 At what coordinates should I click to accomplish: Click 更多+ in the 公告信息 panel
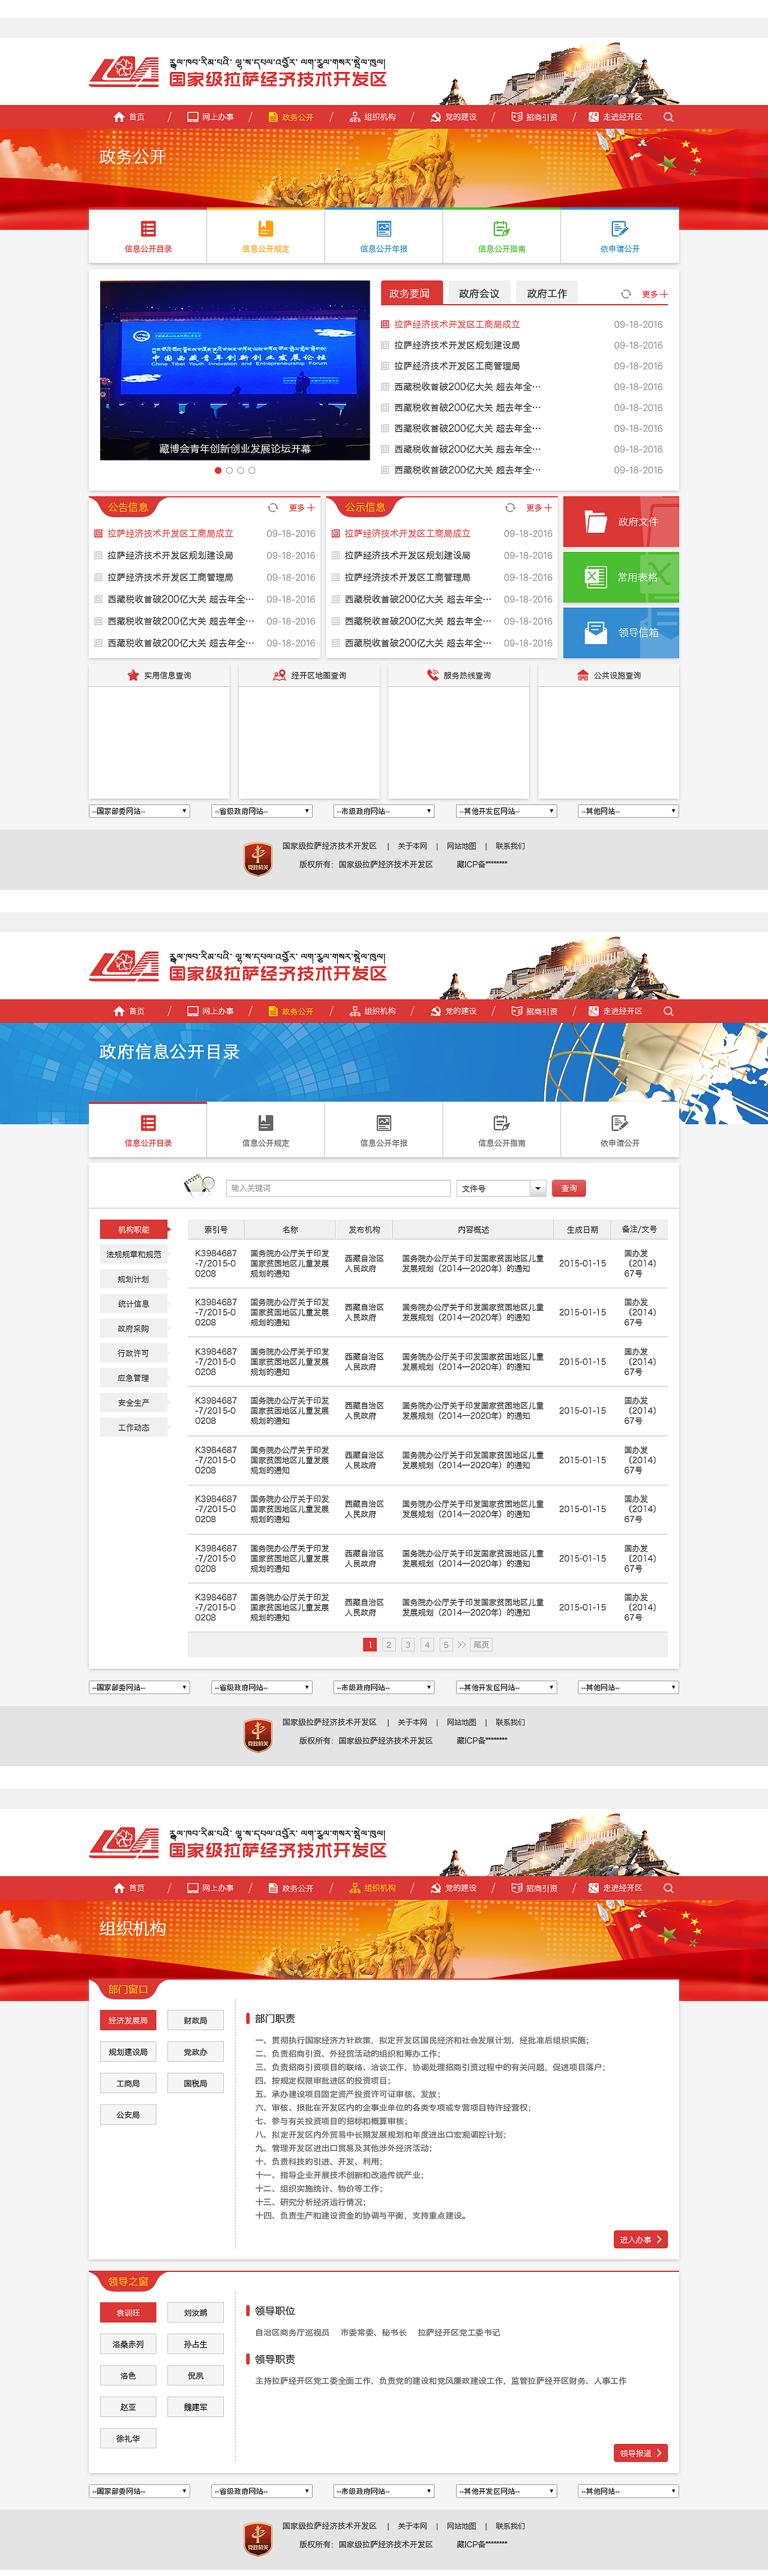(x=301, y=508)
